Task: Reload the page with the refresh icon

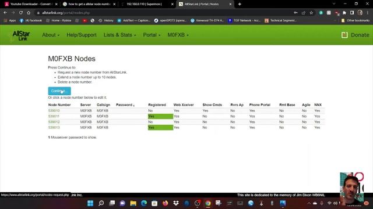Action: pyautogui.click(x=21, y=13)
